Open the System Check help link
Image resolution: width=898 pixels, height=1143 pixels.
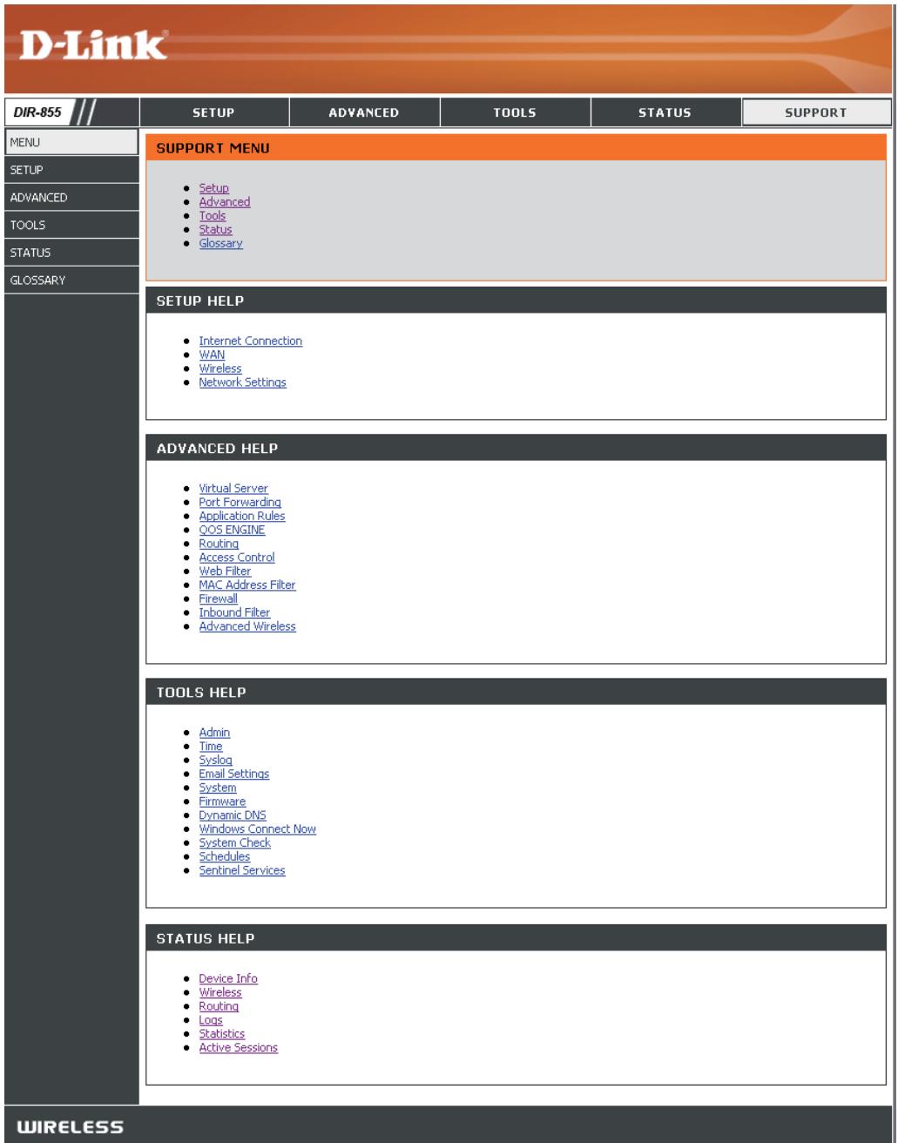[x=234, y=843]
